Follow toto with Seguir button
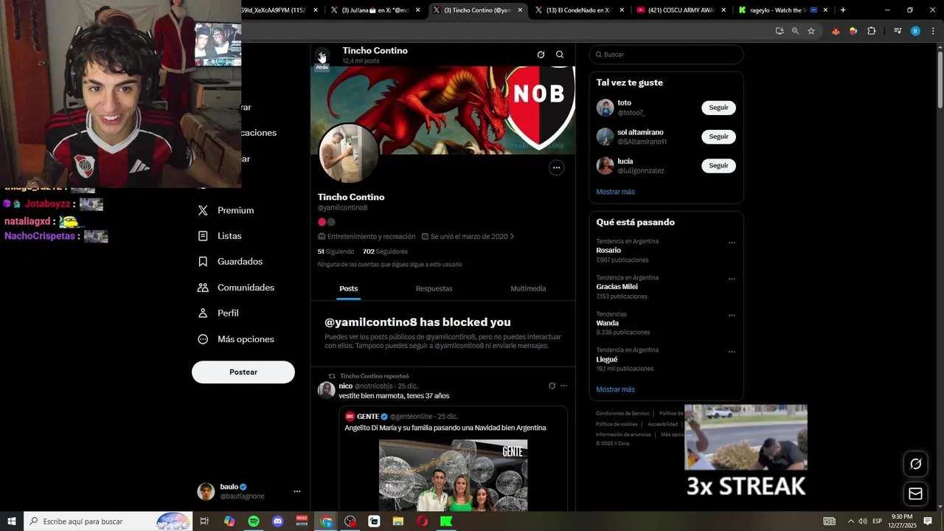 [x=718, y=108]
